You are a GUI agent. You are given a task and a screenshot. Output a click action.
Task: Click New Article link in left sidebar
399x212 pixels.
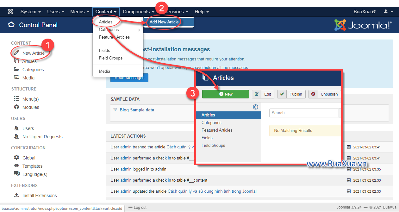pyautogui.click(x=33, y=53)
